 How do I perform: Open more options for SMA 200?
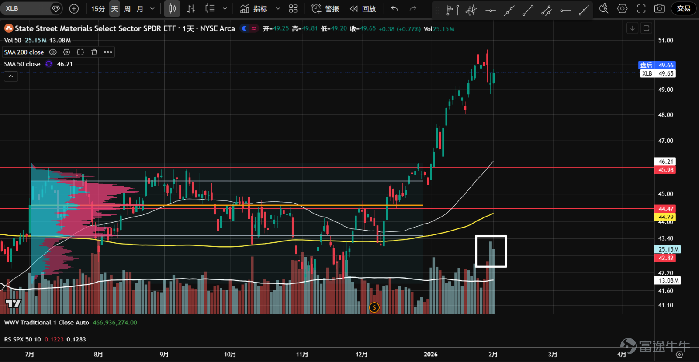pyautogui.click(x=108, y=52)
